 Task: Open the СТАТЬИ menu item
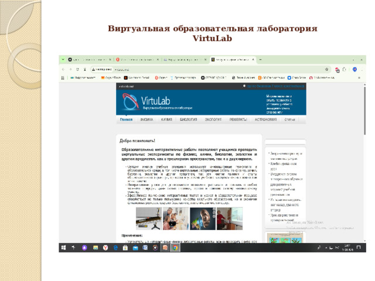[x=289, y=119]
